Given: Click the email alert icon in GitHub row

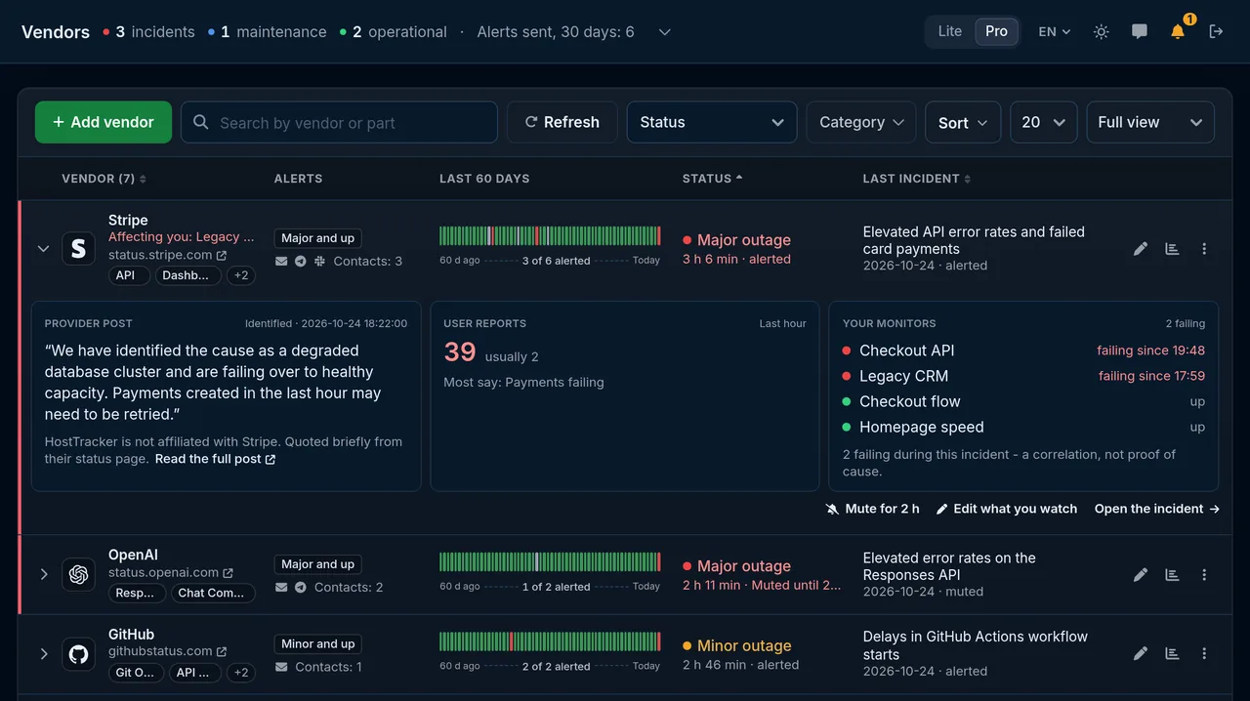Looking at the screenshot, I should [281, 667].
